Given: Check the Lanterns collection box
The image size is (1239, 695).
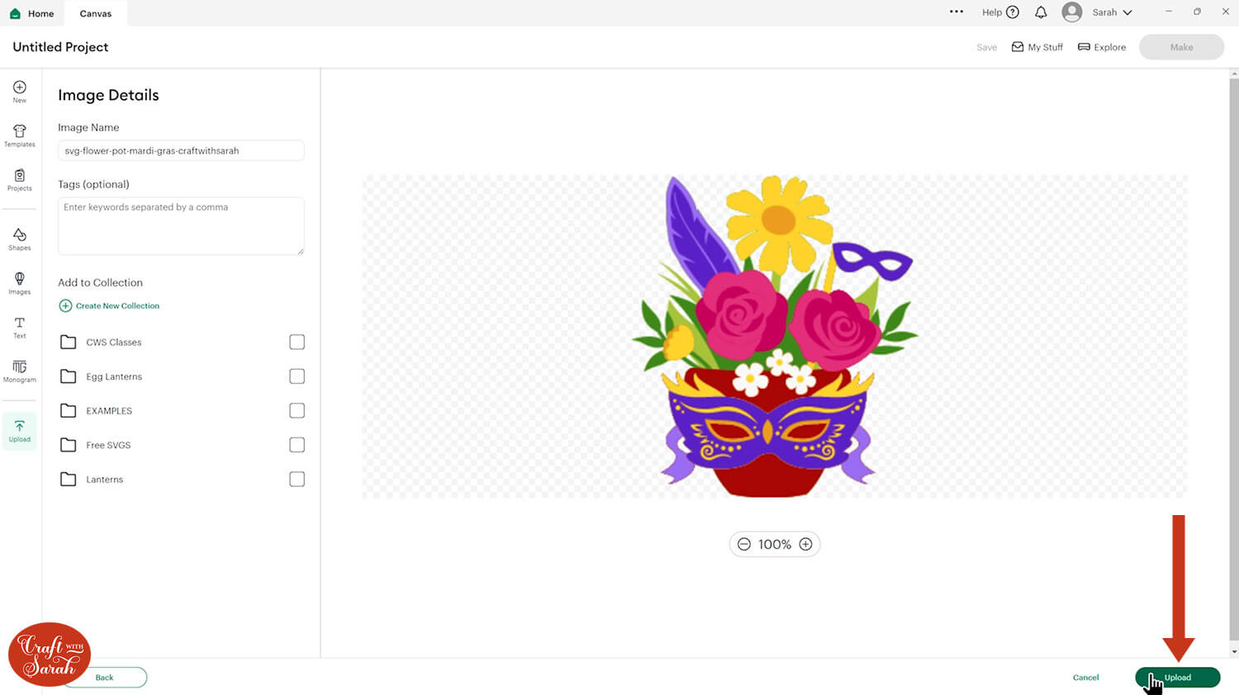Looking at the screenshot, I should click(297, 479).
